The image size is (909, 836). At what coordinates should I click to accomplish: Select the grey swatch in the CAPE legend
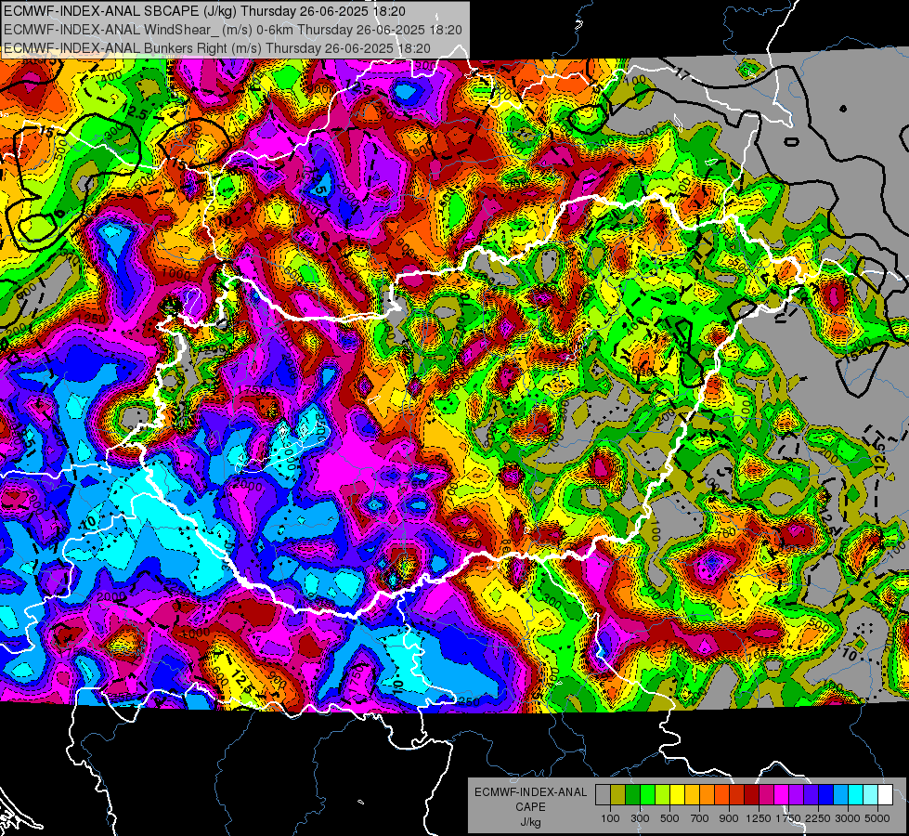tap(603, 795)
